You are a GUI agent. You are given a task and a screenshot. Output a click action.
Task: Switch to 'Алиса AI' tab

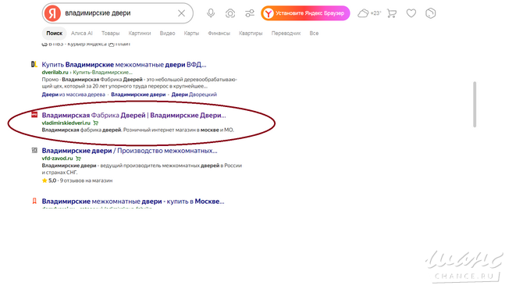[x=82, y=34]
